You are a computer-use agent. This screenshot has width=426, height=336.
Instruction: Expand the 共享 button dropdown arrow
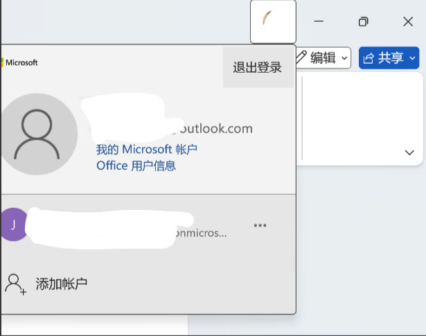tap(412, 58)
